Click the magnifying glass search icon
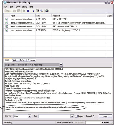 (x=42, y=11)
